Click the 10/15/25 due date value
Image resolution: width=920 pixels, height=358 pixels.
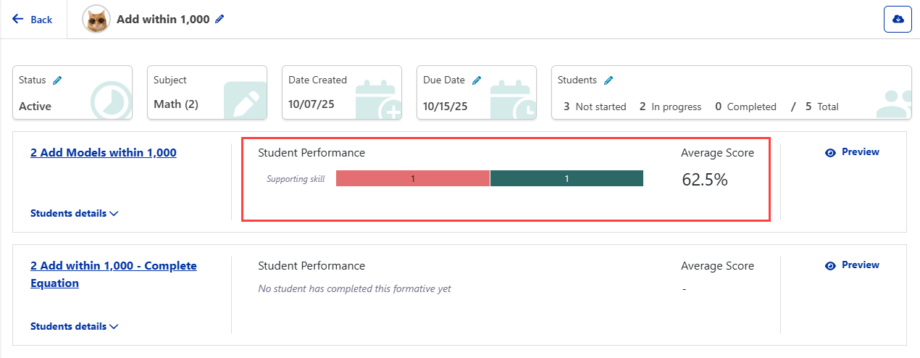point(446,106)
